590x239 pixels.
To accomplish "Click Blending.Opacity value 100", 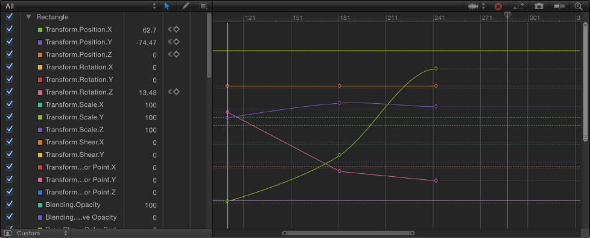I will 151,205.
